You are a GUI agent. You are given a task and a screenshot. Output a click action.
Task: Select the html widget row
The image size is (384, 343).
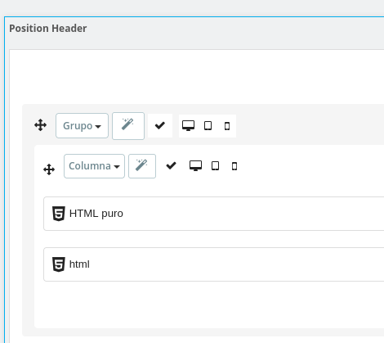pos(214,264)
